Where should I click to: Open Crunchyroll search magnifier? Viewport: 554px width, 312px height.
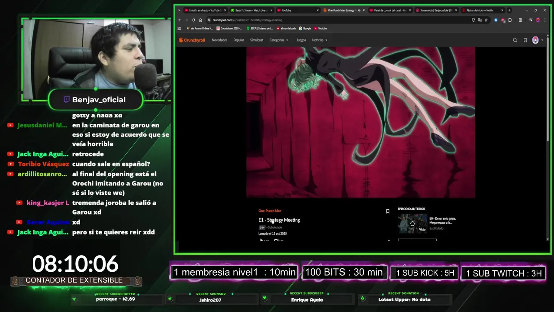[515, 40]
